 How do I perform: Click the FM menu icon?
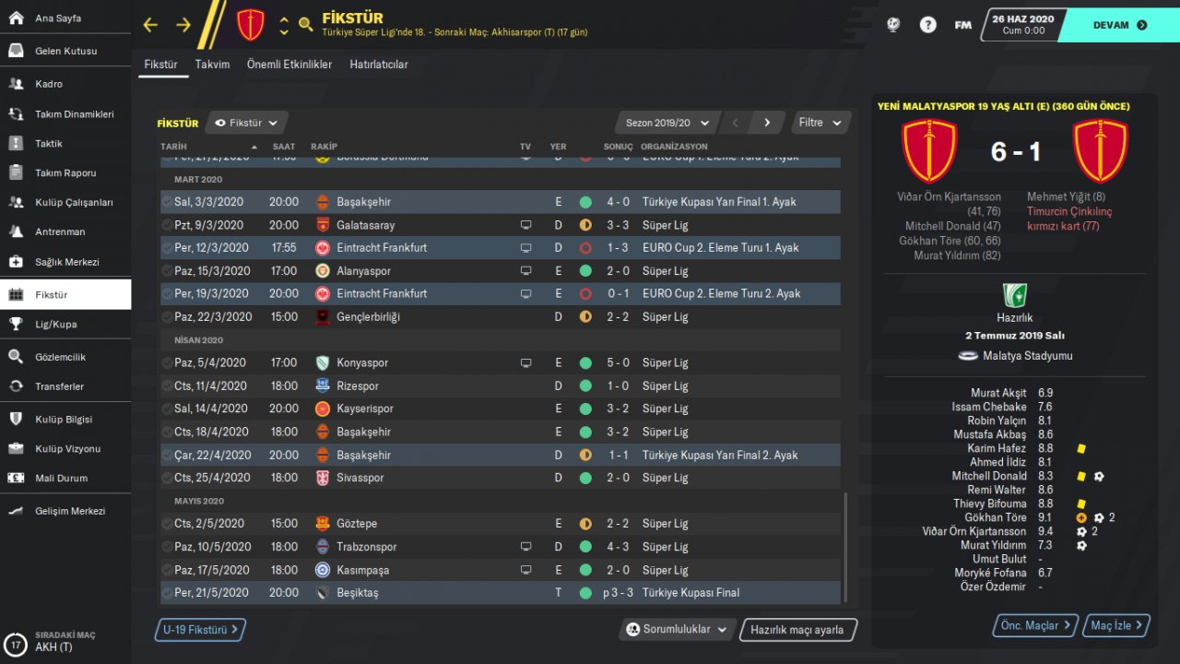tap(962, 25)
